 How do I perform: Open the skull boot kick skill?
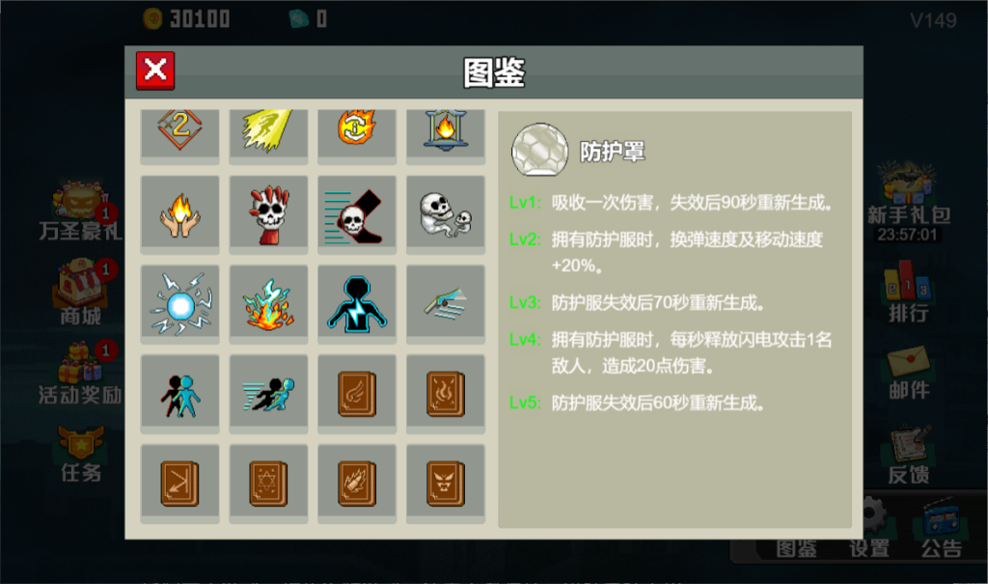pyautogui.click(x=357, y=214)
